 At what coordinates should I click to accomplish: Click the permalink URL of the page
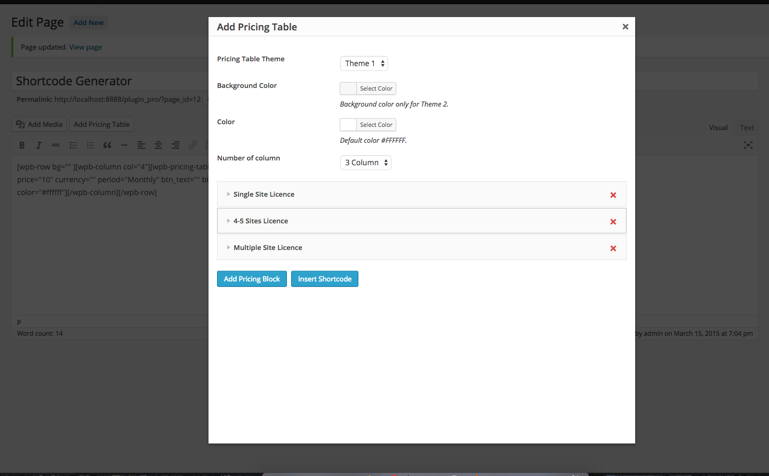click(x=127, y=99)
